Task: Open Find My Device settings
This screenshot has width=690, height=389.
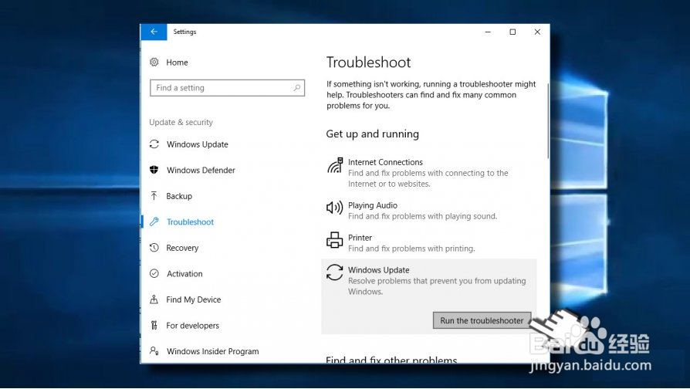Action: tap(194, 299)
